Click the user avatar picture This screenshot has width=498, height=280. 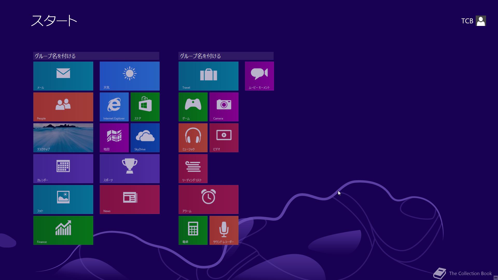tap(481, 21)
